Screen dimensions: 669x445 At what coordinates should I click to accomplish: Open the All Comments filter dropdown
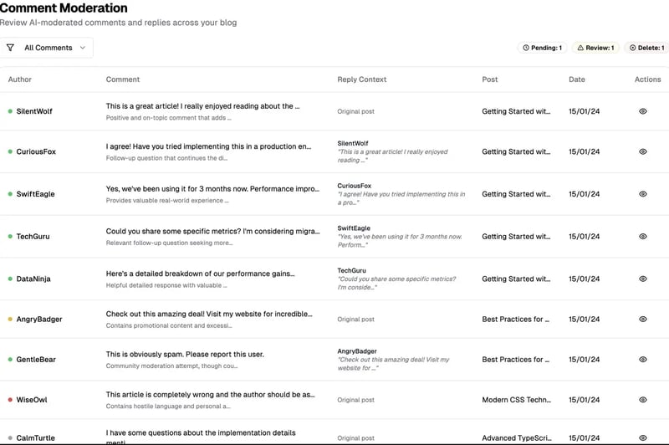click(x=47, y=48)
